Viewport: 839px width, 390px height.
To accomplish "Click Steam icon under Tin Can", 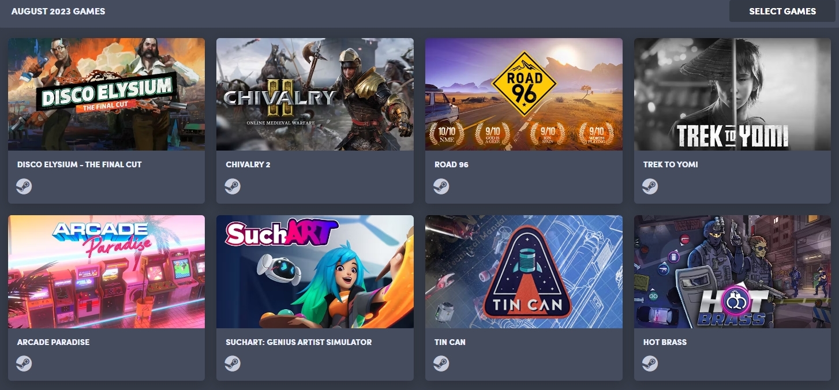I will pos(441,363).
